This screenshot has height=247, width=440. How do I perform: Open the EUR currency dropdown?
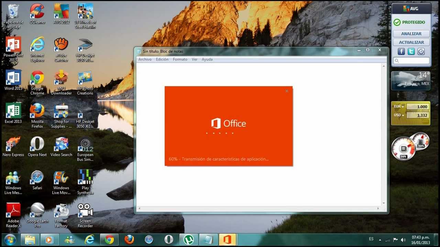(x=399, y=106)
